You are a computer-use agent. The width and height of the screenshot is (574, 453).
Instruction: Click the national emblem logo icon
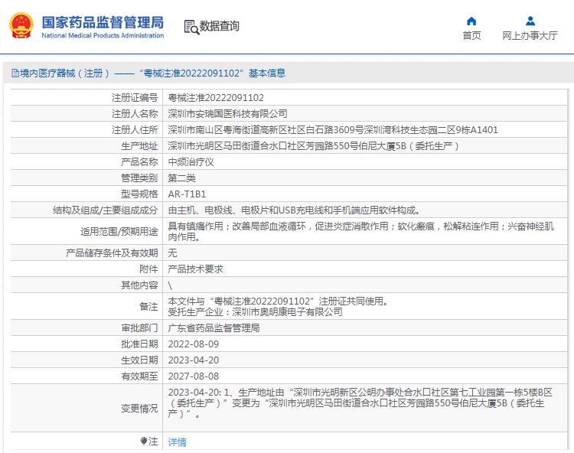21,25
